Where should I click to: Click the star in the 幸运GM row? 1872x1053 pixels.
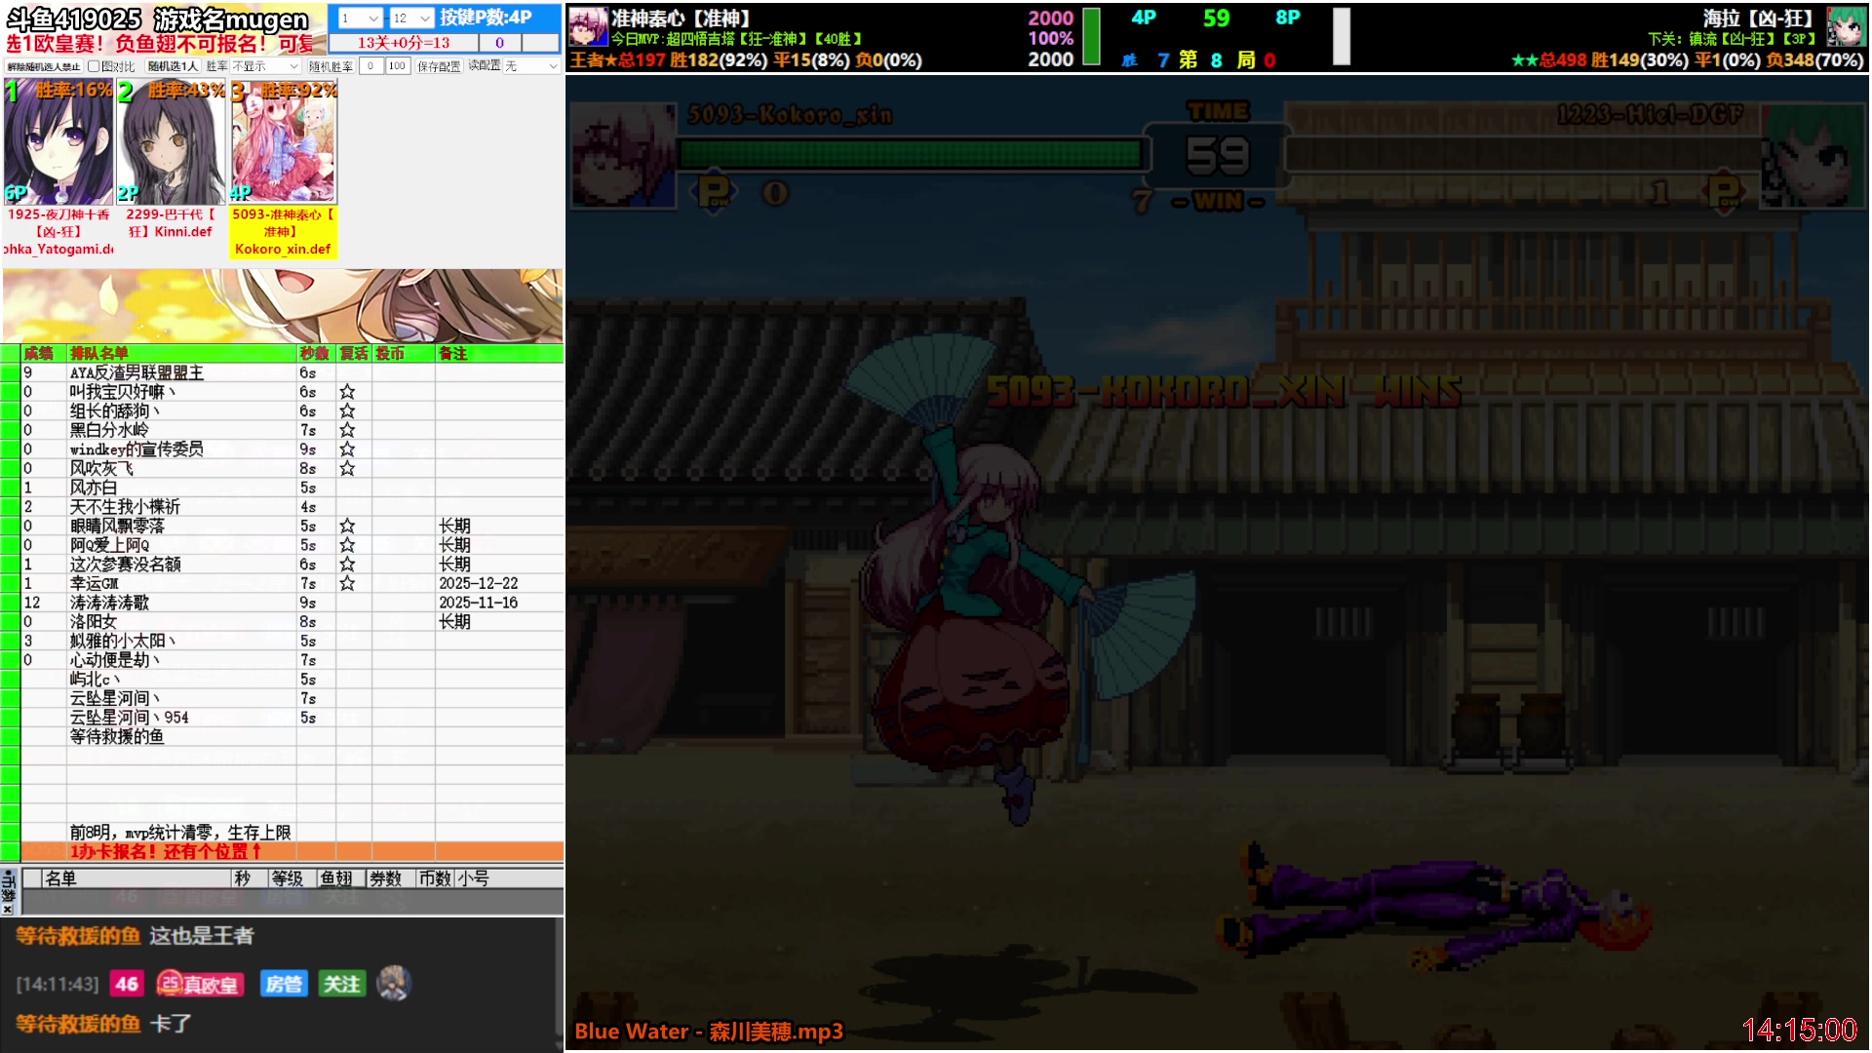click(347, 584)
